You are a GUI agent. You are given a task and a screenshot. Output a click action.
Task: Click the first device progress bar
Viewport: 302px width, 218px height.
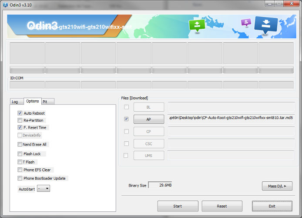(27, 70)
